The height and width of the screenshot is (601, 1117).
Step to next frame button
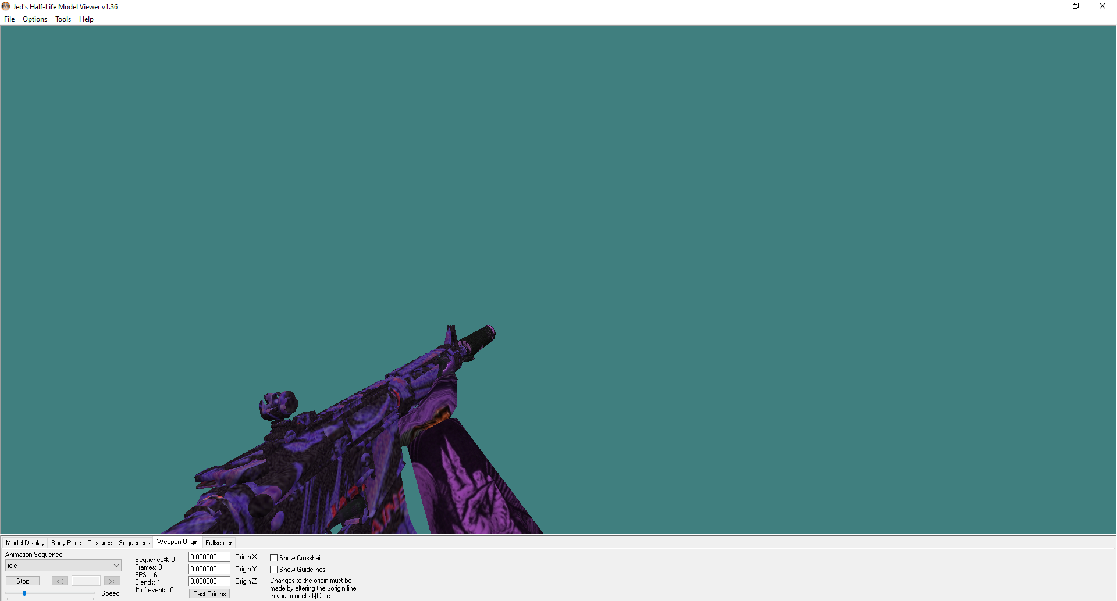coord(112,581)
